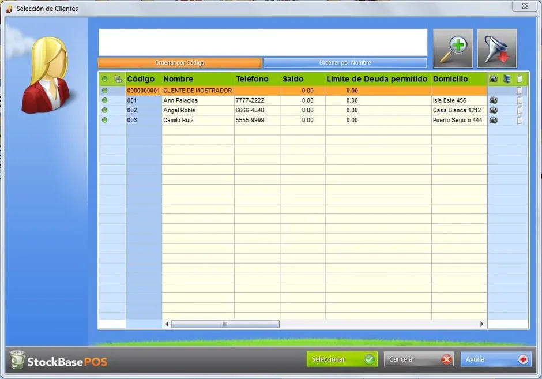The image size is (542, 379).
Task: Click the Cancelar button
Action: 419,359
